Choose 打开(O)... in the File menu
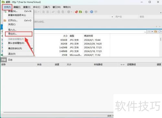 18,21
